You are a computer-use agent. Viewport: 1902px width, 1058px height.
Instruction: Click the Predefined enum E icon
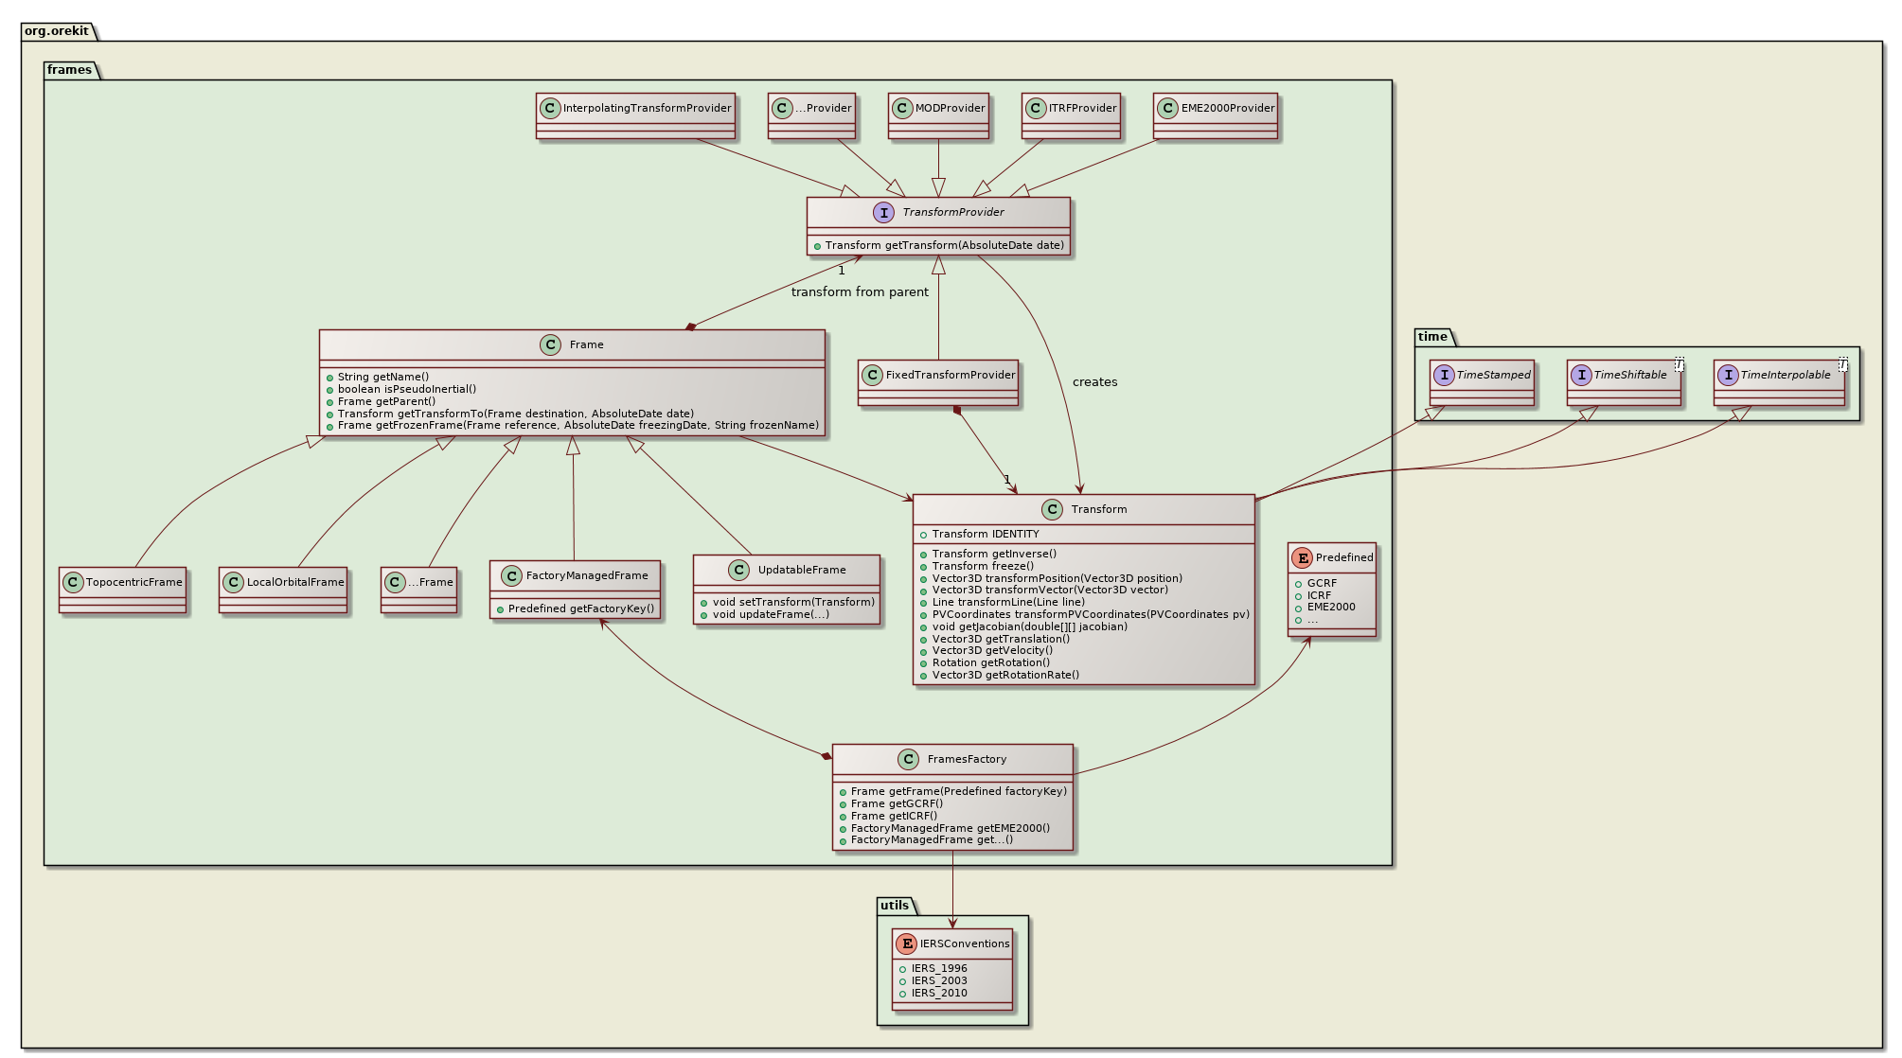[1304, 557]
